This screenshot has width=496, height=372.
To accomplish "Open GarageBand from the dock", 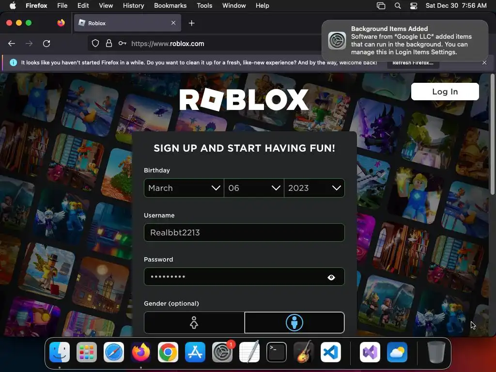I will (x=304, y=352).
